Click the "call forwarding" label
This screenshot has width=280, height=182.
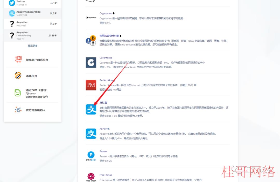(x=24, y=35)
